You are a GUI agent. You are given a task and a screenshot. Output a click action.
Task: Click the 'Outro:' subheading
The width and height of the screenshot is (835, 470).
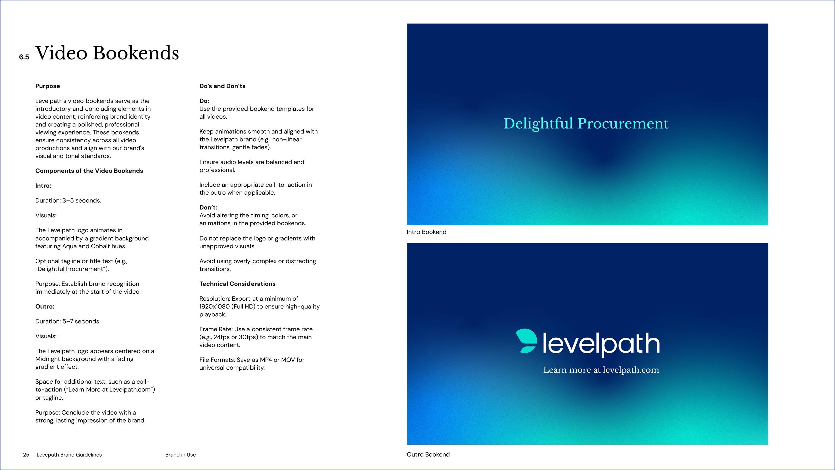(45, 306)
